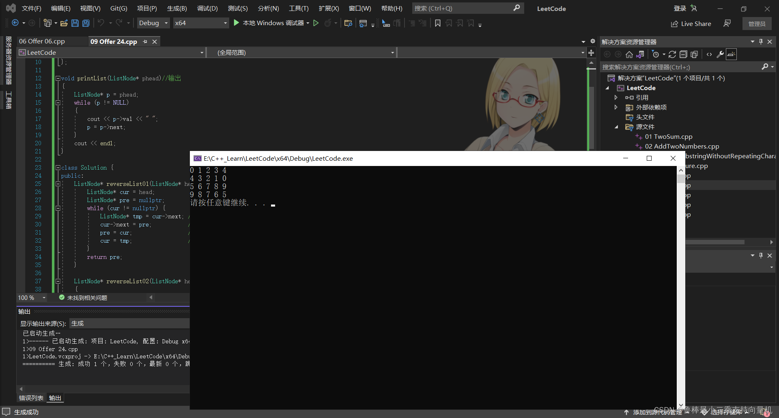The width and height of the screenshot is (779, 418).
Task: Collapse the 源文件 tree node
Action: [616, 127]
